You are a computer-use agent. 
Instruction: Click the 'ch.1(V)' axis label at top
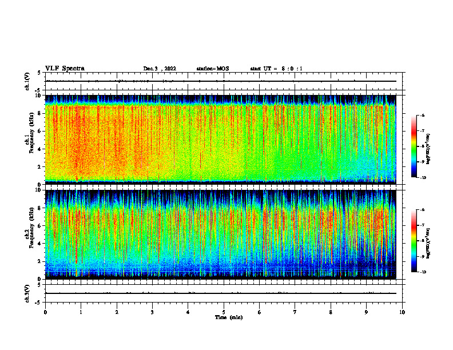click(27, 81)
